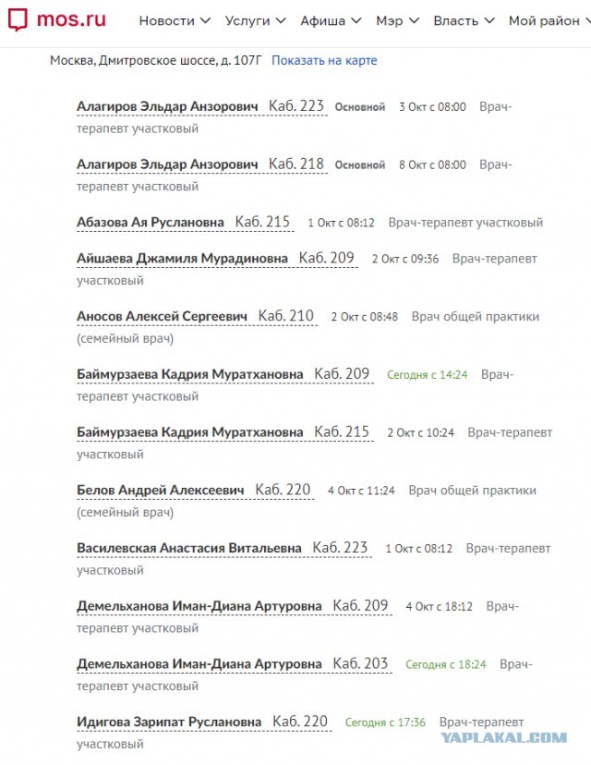Screen dimensions: 591x765
Task: Open doctor Абазова Ая Руслановна
Action: coord(151,223)
